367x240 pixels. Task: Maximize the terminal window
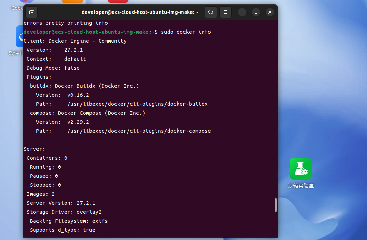(256, 12)
